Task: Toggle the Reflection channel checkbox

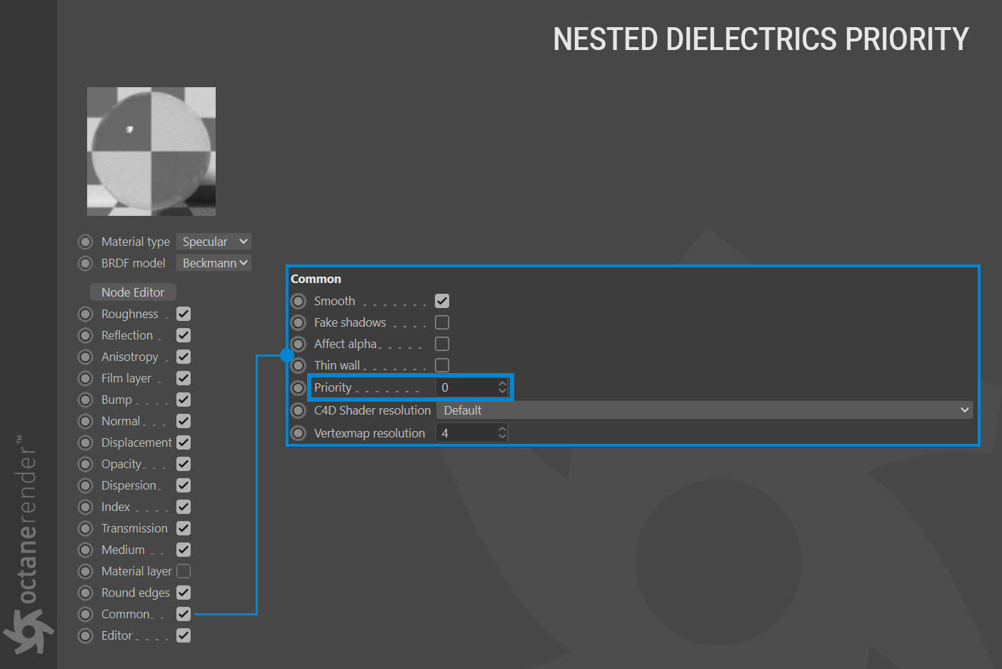Action: [x=184, y=335]
